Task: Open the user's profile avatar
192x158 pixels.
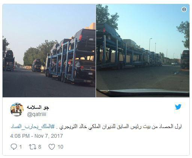Action: click(x=17, y=110)
